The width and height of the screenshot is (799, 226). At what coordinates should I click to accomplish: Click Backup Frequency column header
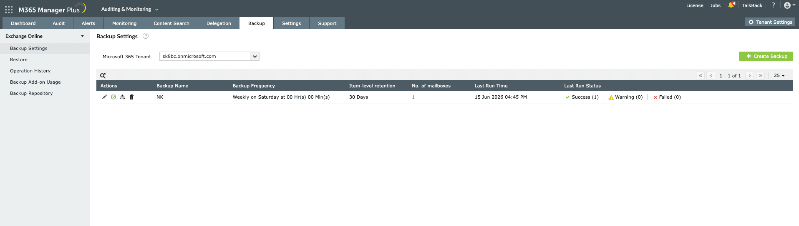(x=254, y=86)
